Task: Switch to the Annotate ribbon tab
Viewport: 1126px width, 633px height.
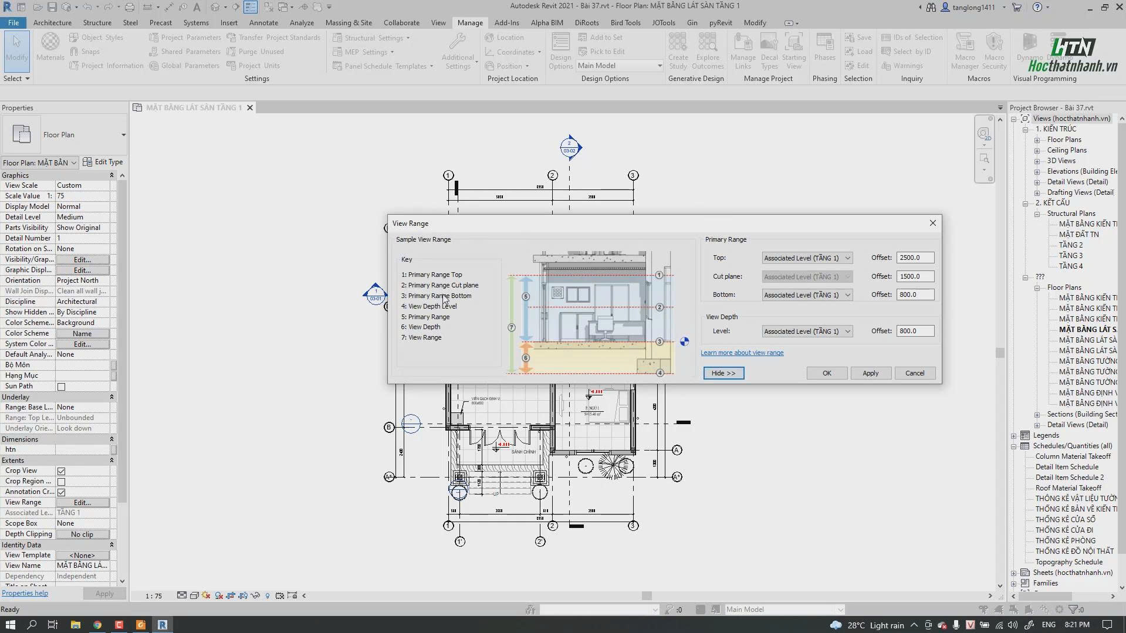Action: [263, 23]
